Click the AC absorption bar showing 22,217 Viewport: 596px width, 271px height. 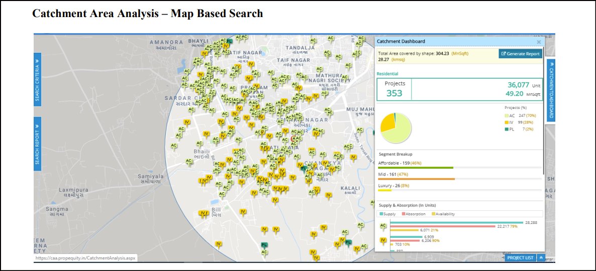pos(443,227)
